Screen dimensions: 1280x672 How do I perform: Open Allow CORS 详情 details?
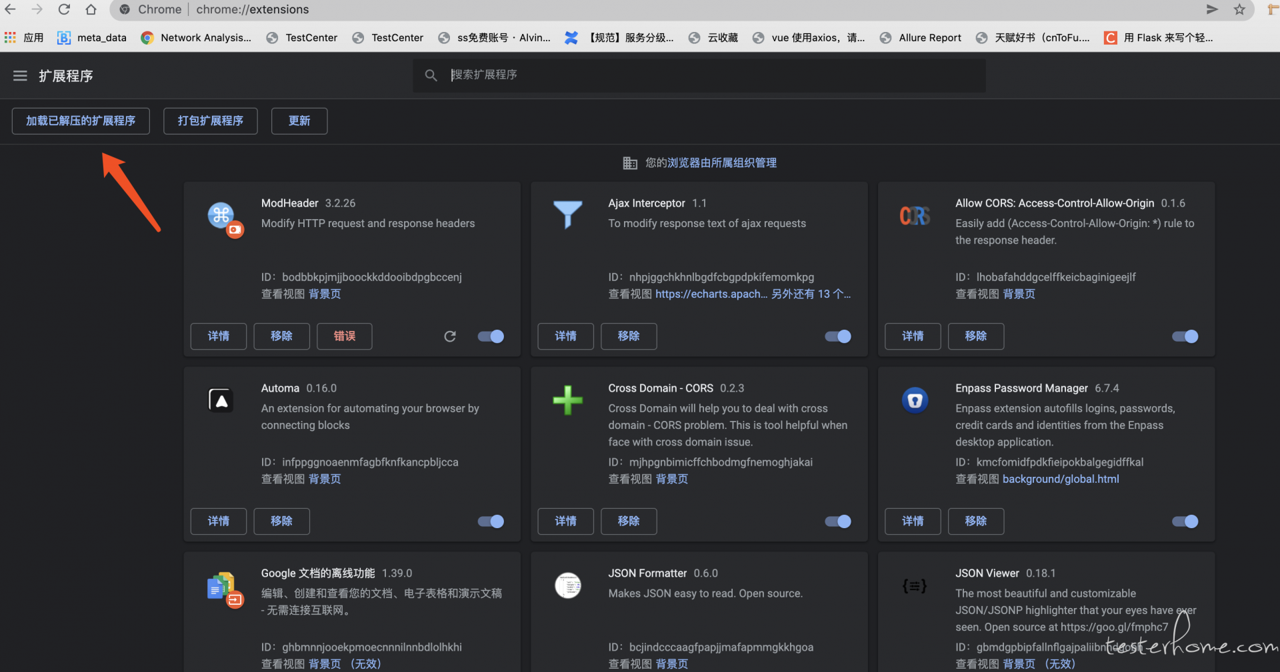913,336
